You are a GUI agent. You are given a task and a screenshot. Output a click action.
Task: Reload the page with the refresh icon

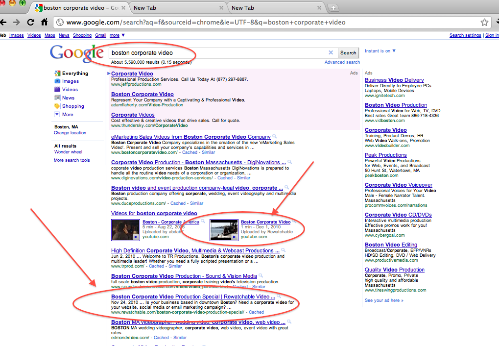click(x=30, y=23)
